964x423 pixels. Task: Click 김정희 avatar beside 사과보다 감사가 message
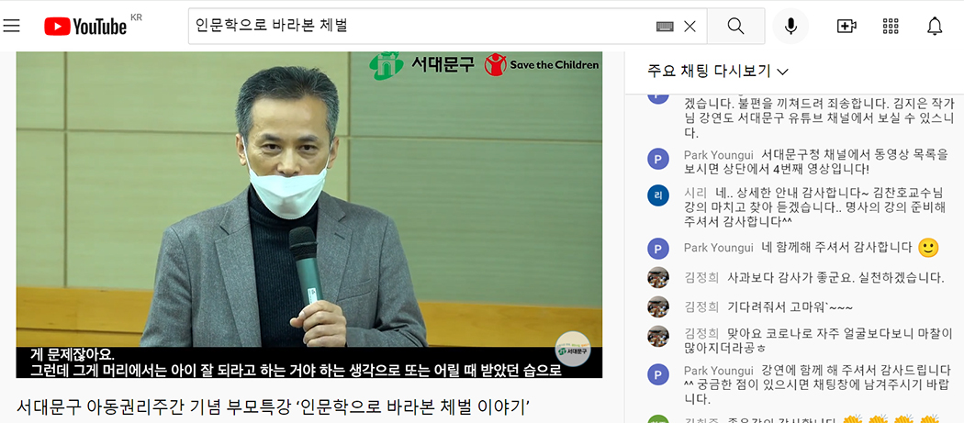click(658, 277)
